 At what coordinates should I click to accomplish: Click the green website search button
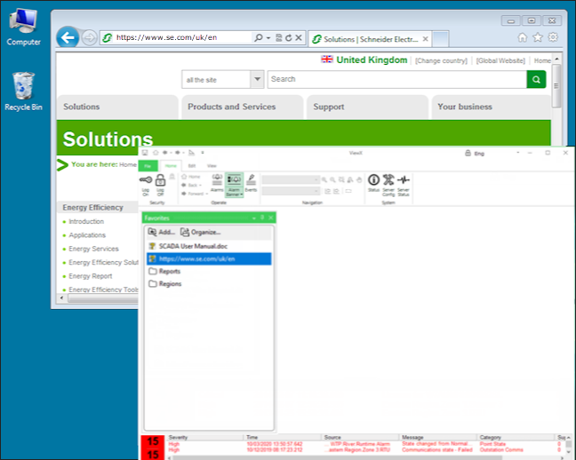pos(536,79)
